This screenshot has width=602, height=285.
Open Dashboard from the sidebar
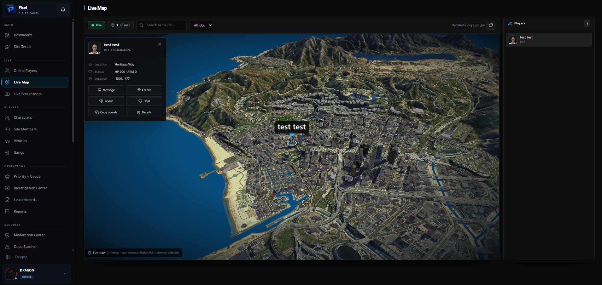(35, 35)
